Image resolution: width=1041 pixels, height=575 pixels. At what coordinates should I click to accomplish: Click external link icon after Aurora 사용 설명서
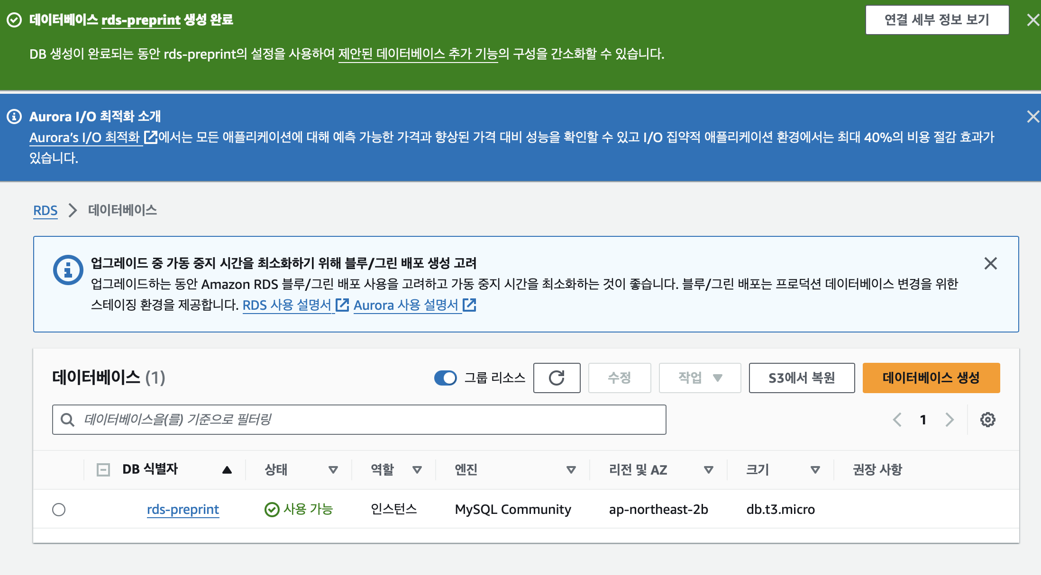(x=469, y=305)
